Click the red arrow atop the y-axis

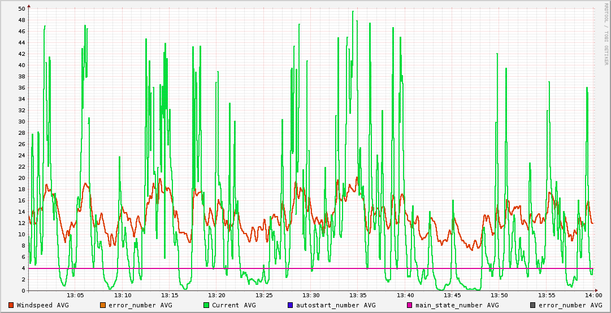(28, 6)
